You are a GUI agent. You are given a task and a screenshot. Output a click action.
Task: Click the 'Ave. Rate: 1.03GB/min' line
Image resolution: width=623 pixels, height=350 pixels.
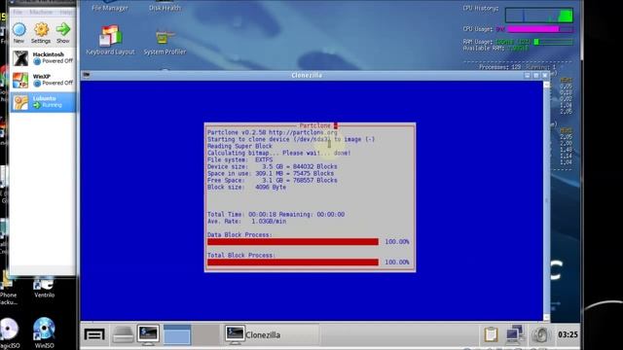pyautogui.click(x=246, y=221)
